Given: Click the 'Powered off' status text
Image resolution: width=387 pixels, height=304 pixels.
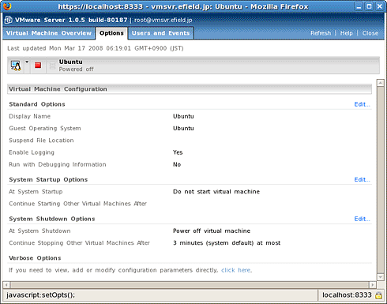Looking at the screenshot, I should click(76, 69).
